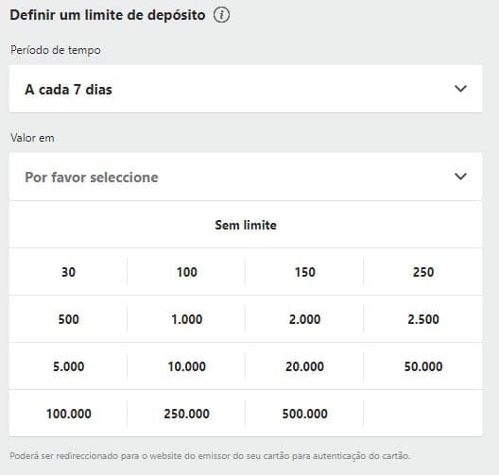Viewport: 499px width, 475px height.
Task: Open the 'Por favor seleccione' value dropdown
Action: pos(246,177)
